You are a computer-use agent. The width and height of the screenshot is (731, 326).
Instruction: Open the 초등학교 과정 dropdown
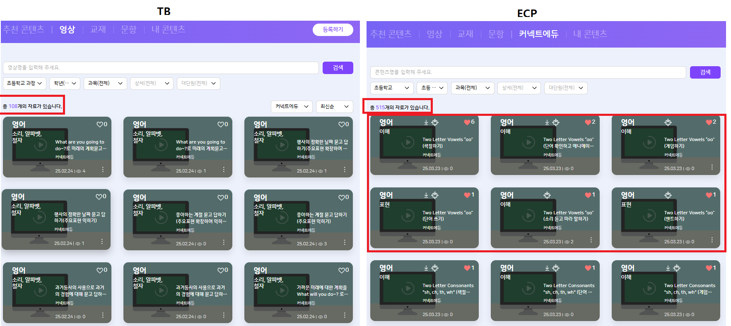pyautogui.click(x=24, y=83)
